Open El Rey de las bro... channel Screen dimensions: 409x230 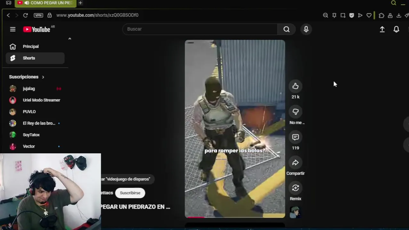pos(35,123)
